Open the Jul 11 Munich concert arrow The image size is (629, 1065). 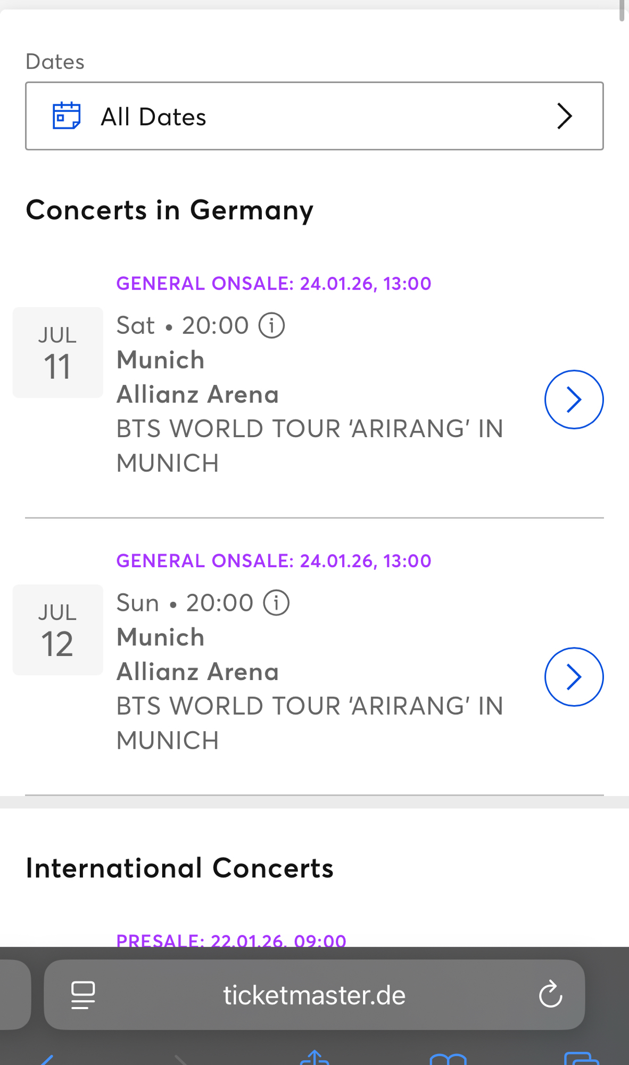click(574, 399)
